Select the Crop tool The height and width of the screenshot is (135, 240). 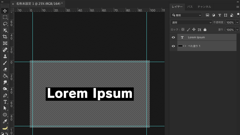tap(5, 37)
